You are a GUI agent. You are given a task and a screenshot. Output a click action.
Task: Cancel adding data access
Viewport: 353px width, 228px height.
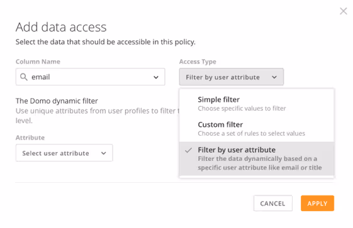[x=273, y=204]
